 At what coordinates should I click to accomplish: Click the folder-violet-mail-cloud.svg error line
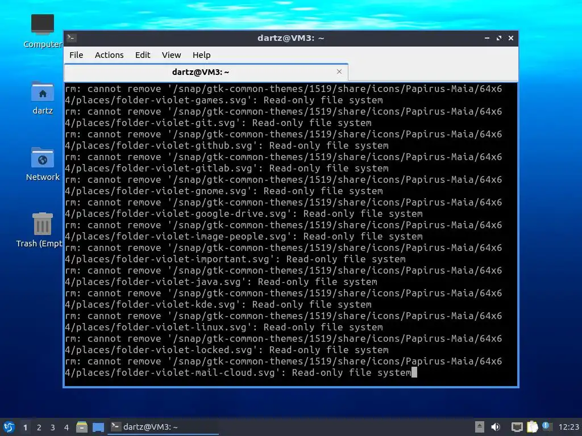(283, 367)
